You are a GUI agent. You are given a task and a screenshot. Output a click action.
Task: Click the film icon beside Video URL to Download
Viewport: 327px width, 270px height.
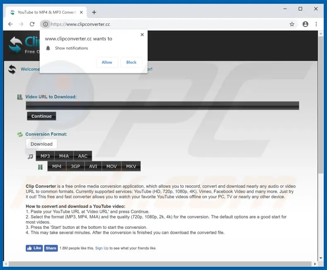(x=20, y=97)
